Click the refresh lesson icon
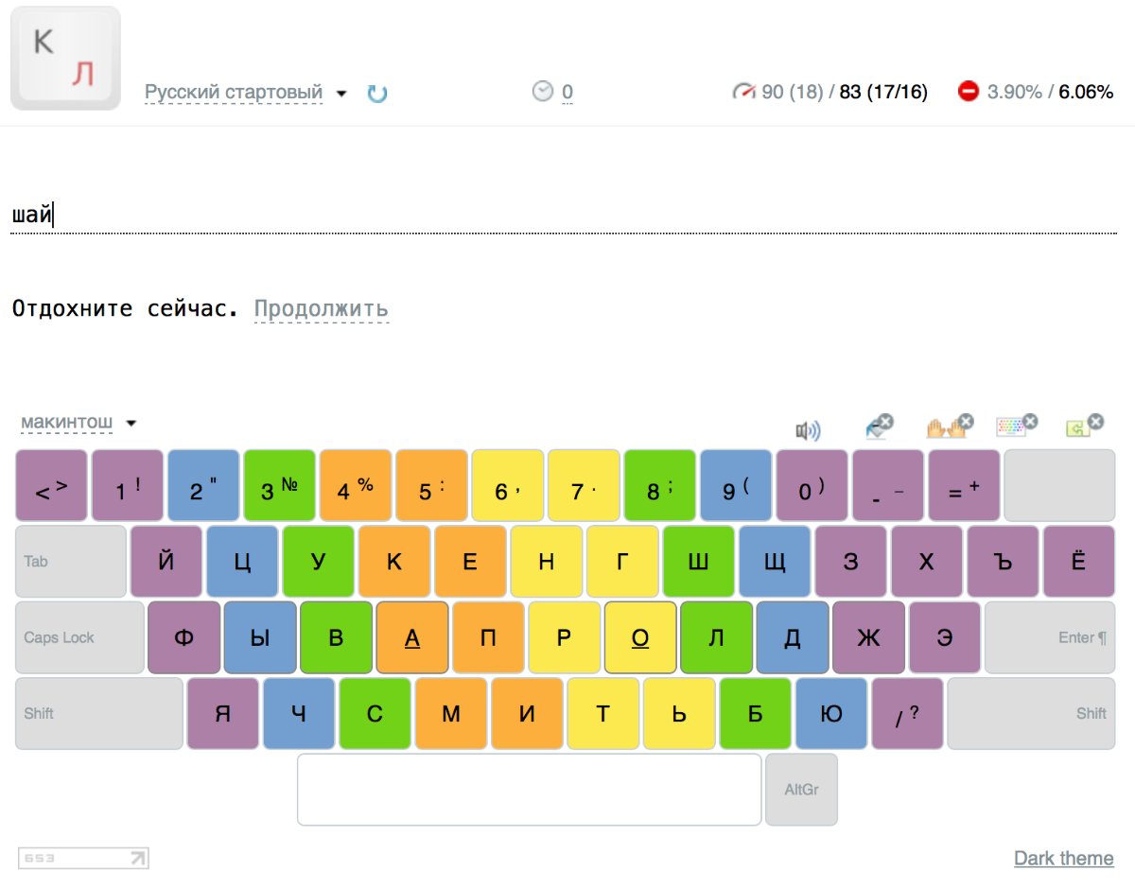Screen dimensions: 1135x888 pyautogui.click(x=377, y=93)
